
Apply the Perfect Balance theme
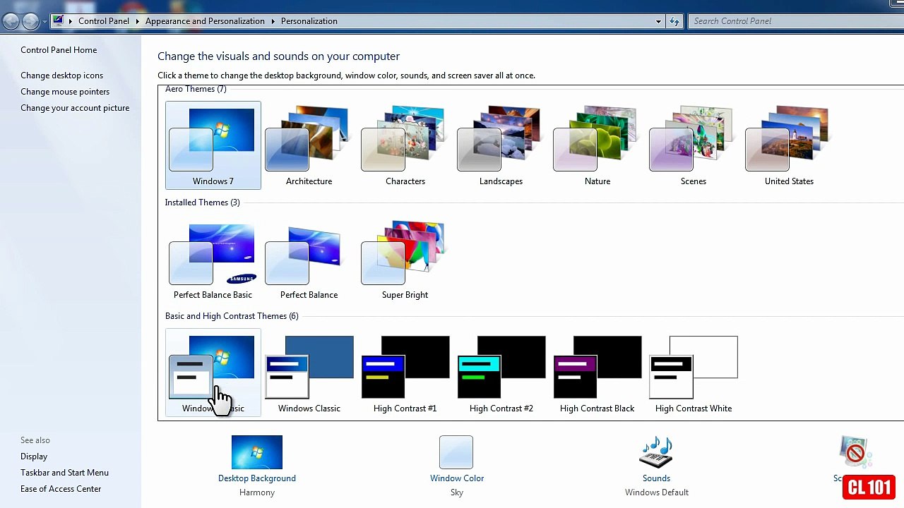coord(309,259)
